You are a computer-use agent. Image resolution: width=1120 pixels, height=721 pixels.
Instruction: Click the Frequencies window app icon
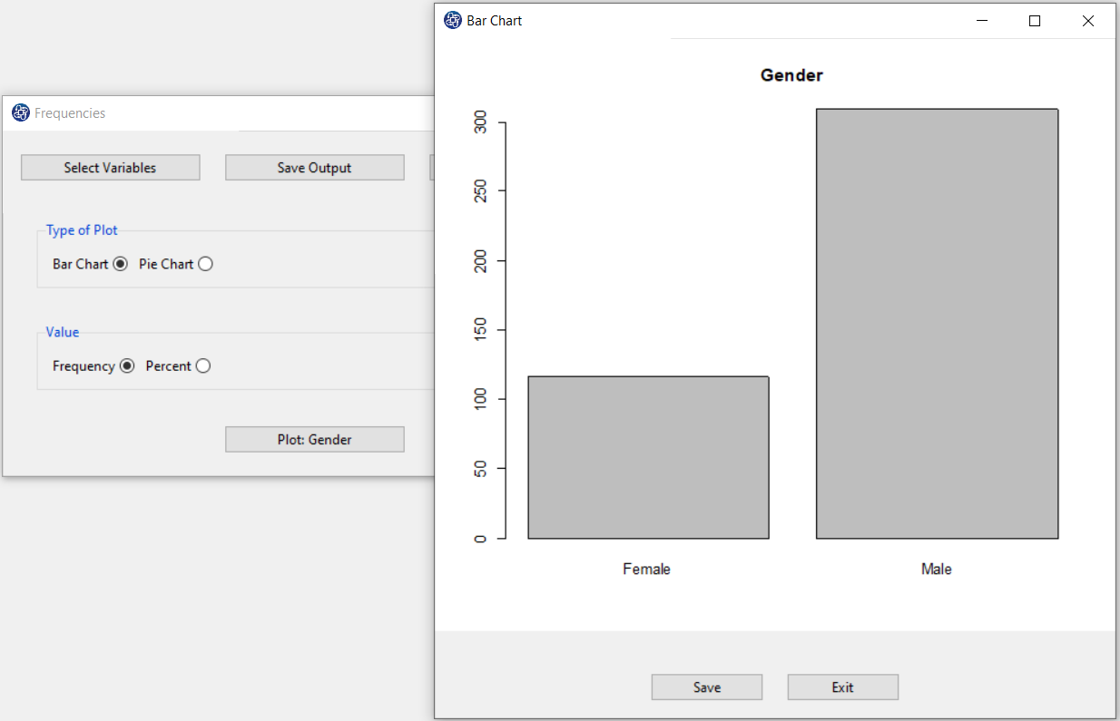click(21, 113)
